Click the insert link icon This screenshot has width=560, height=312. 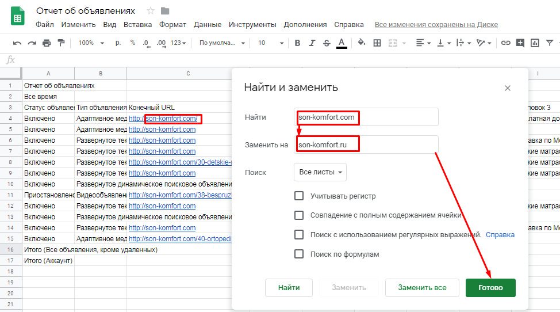pos(506,43)
